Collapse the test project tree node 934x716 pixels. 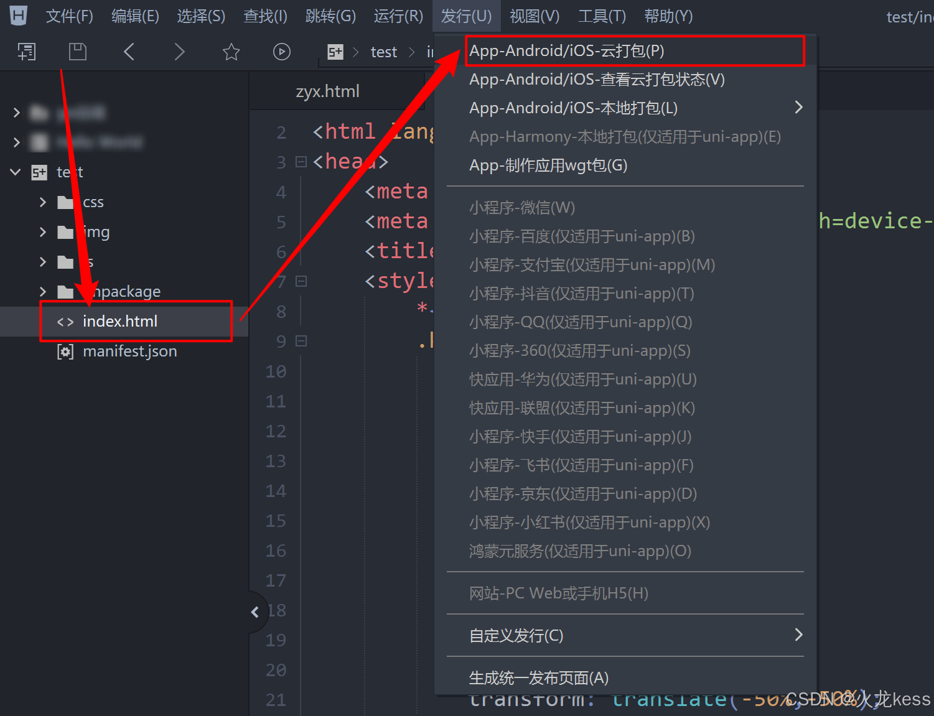[16, 172]
